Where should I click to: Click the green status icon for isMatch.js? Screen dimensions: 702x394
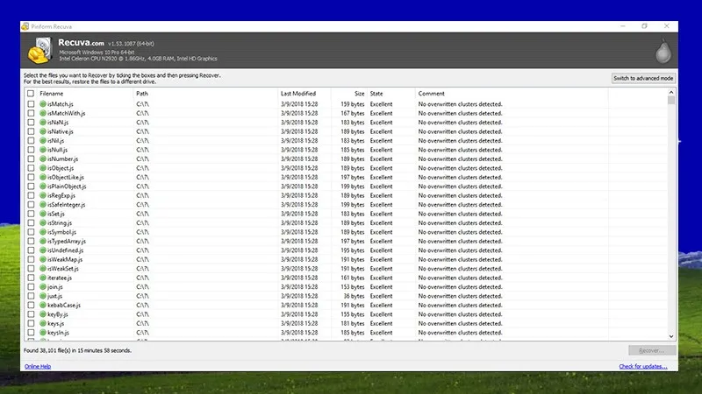tap(43, 104)
